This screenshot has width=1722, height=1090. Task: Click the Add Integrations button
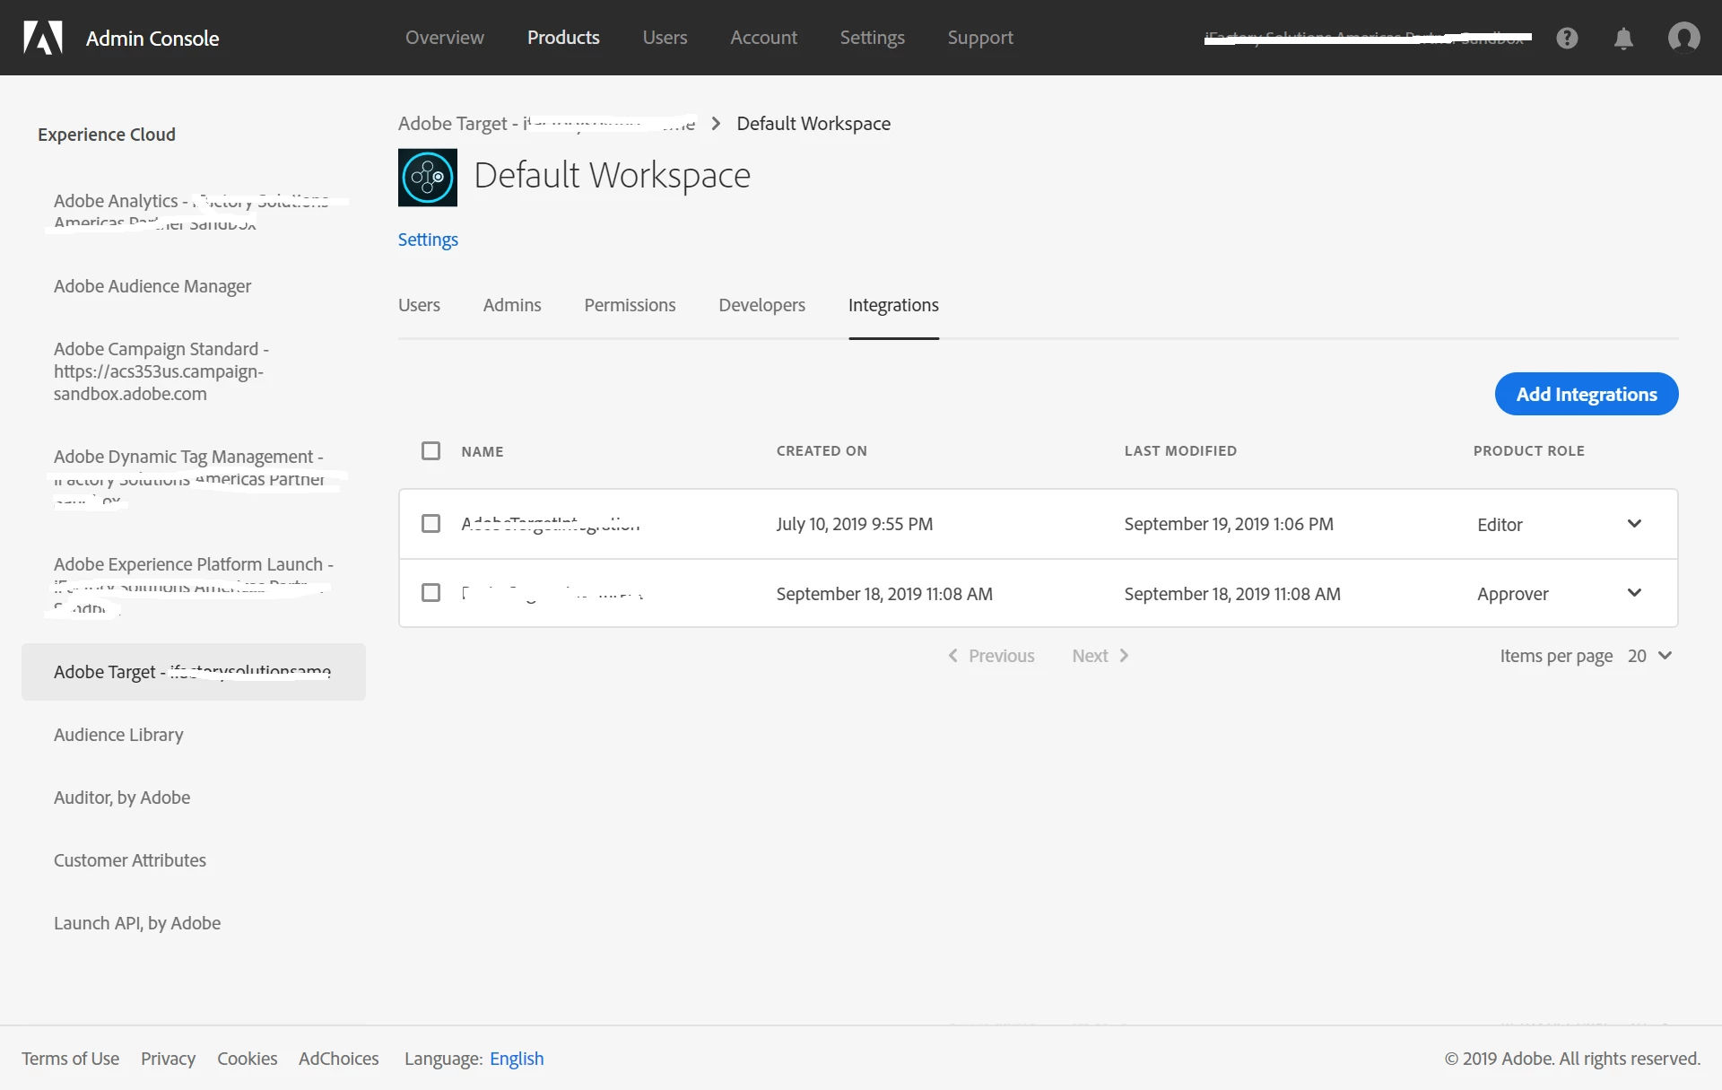click(1586, 394)
